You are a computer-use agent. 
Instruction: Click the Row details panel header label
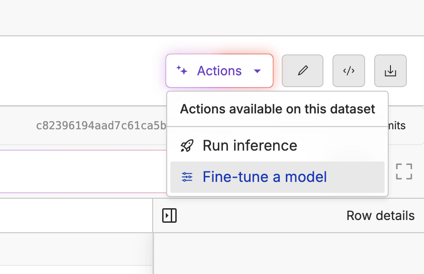click(x=380, y=215)
